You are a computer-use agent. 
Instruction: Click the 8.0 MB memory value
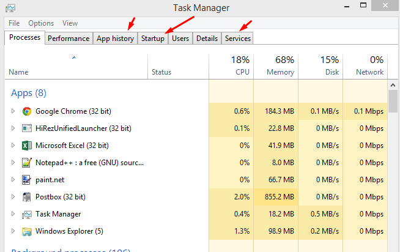click(283, 163)
